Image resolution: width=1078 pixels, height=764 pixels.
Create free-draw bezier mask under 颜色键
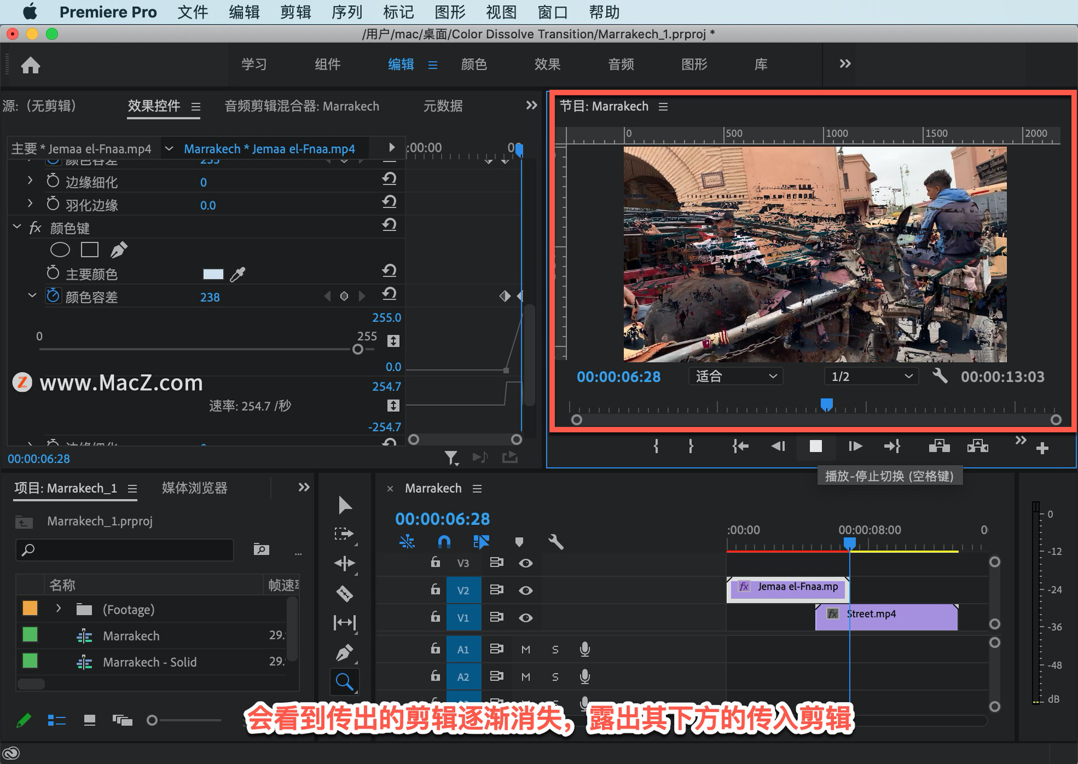(118, 250)
